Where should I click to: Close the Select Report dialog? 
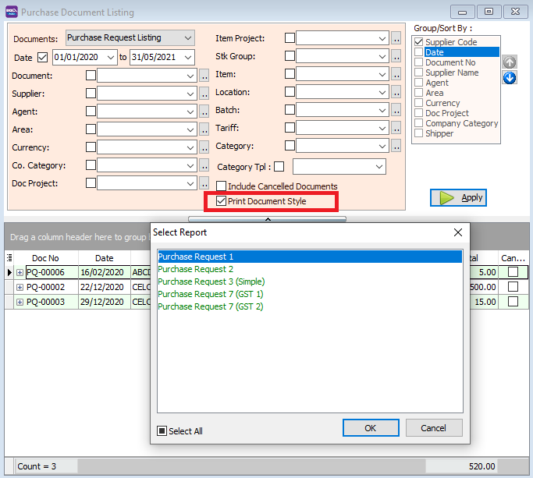pyautogui.click(x=457, y=232)
